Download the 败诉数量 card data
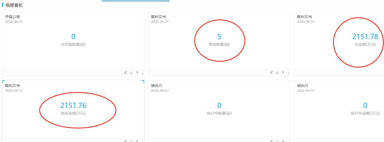Screen dimensions: 384x142 click(x=277, y=72)
